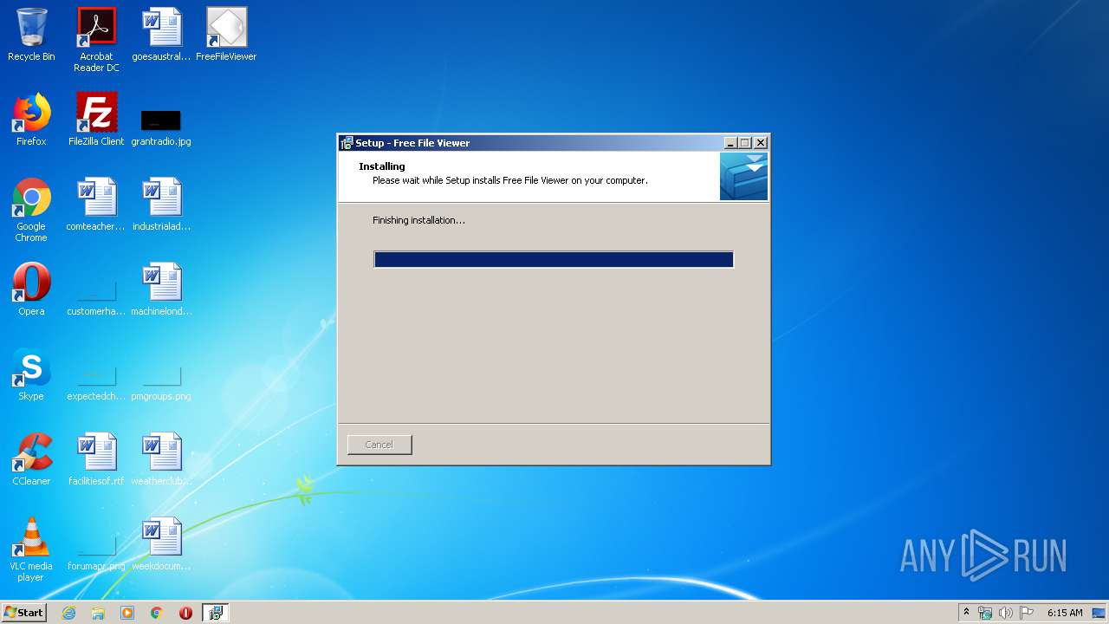This screenshot has height=624, width=1109.
Task: Open the machinelond Word document
Action: (x=161, y=289)
